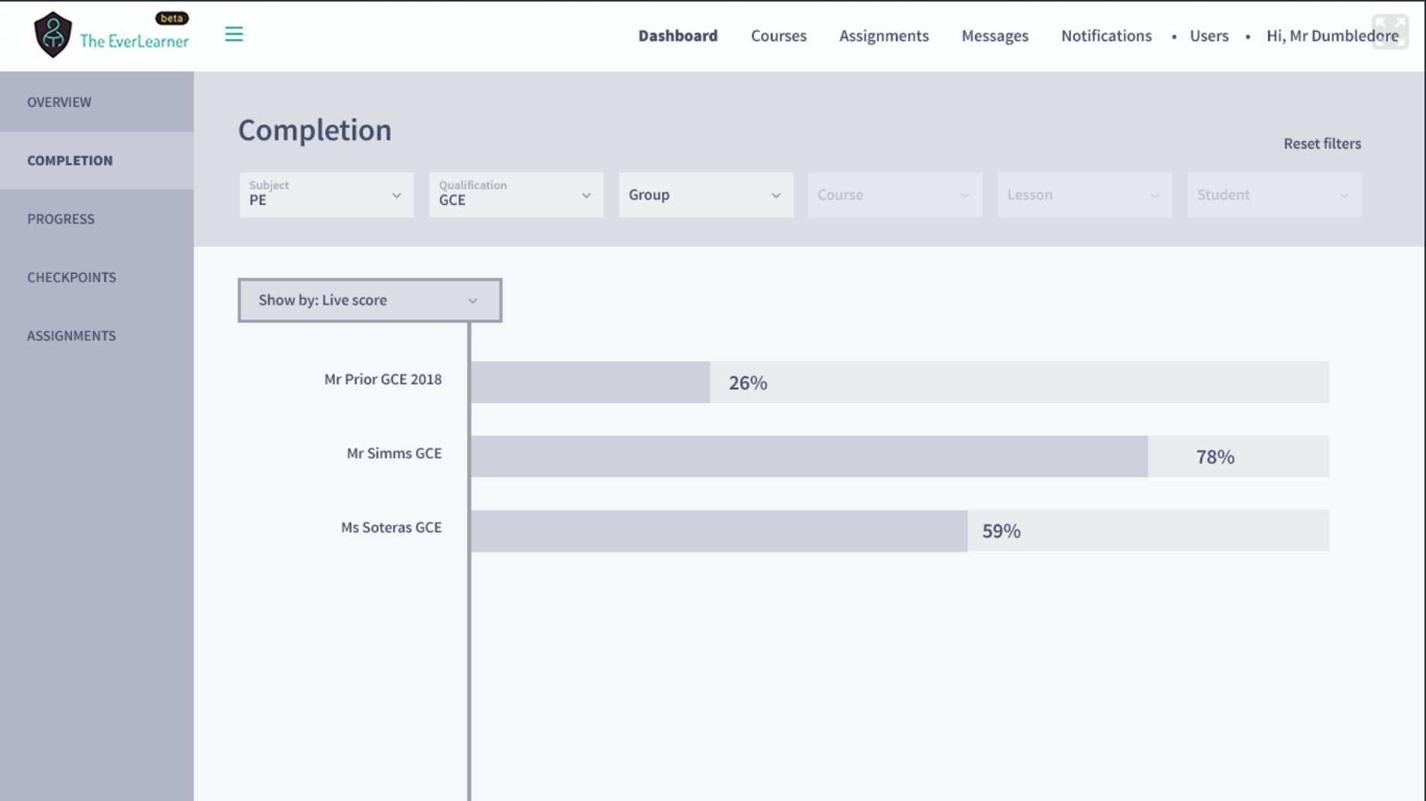The width and height of the screenshot is (1426, 801).
Task: Open Courses in the top navigation
Action: 779,36
